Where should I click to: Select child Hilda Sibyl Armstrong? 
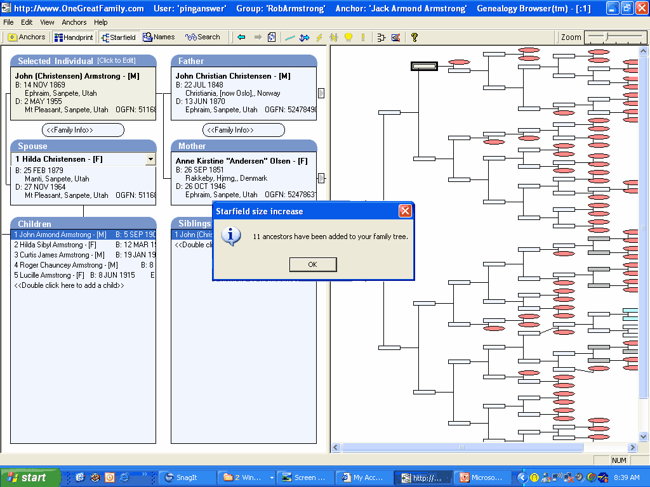pyautogui.click(x=83, y=245)
